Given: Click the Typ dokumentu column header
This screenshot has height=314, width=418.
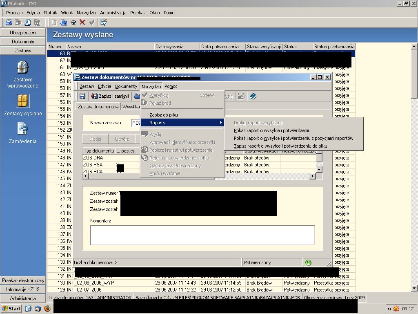Looking at the screenshot, I should 99,151.
